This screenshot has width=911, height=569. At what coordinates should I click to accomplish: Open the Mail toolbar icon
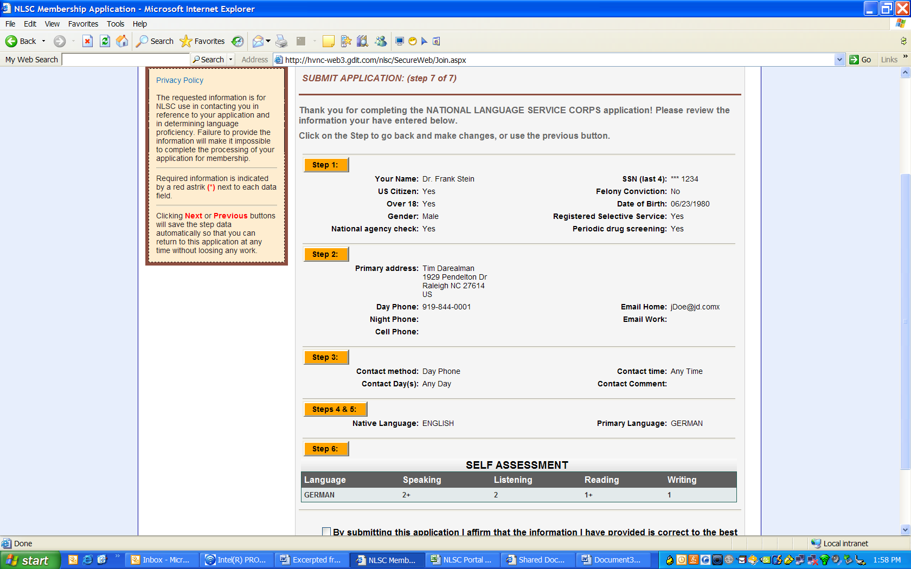[259, 41]
